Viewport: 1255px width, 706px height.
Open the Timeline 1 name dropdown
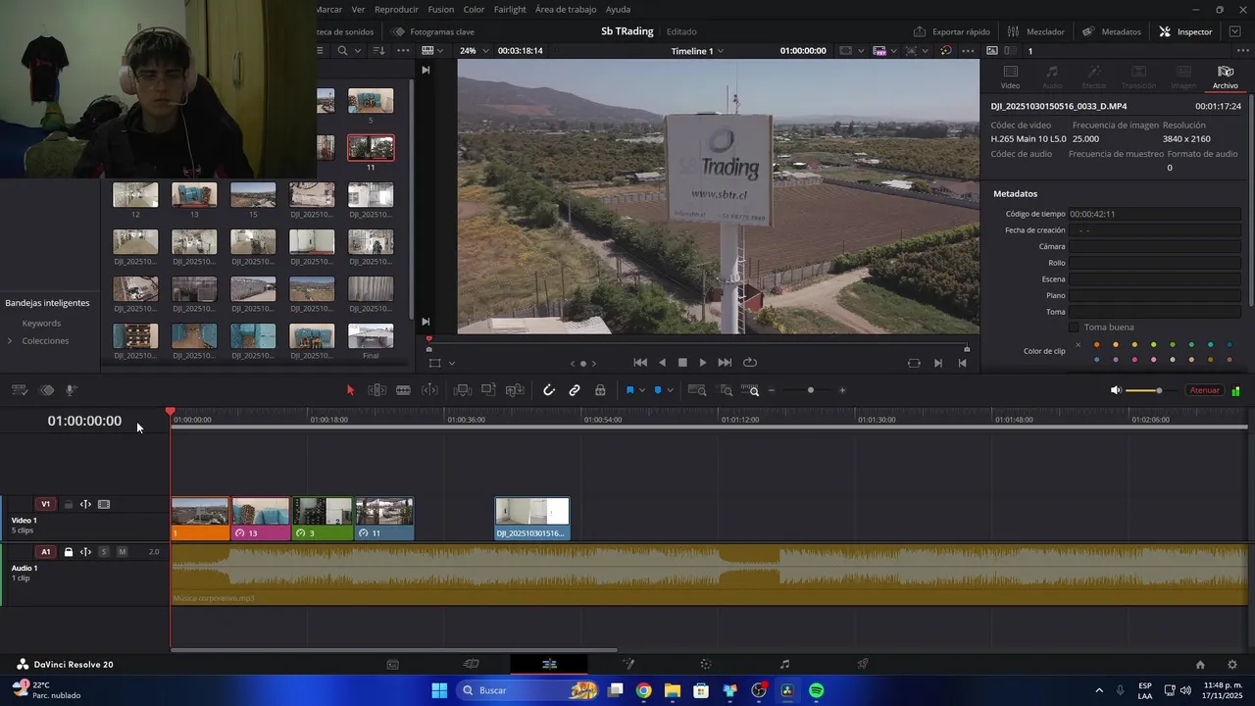(697, 51)
